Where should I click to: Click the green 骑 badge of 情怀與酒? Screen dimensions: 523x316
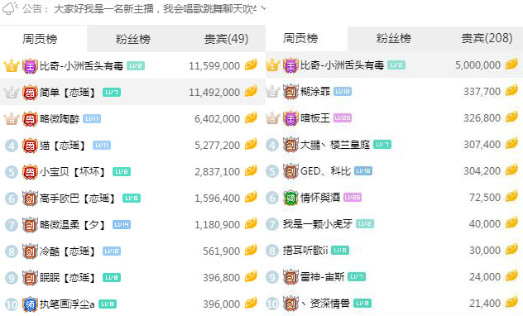coord(290,198)
